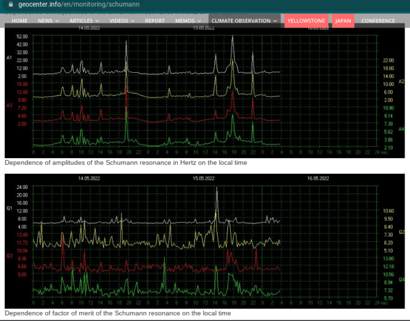Click the red A3 axis label

click(9, 105)
